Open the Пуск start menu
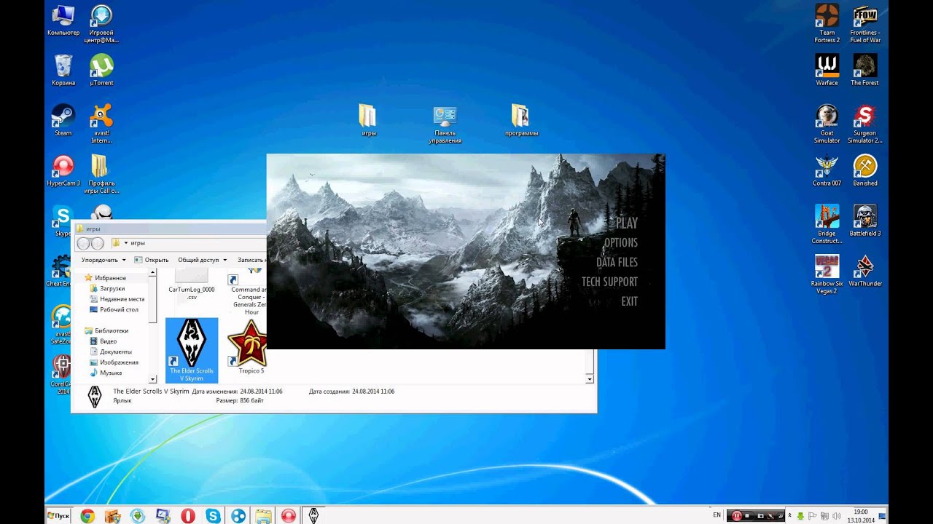Screen dimensions: 933x524 point(58,515)
